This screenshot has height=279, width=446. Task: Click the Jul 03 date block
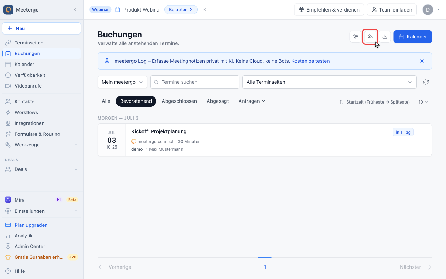[x=112, y=140]
